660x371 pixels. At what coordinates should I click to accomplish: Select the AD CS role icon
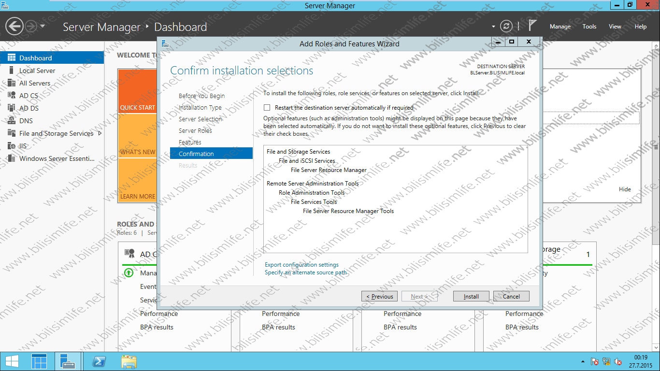click(12, 96)
